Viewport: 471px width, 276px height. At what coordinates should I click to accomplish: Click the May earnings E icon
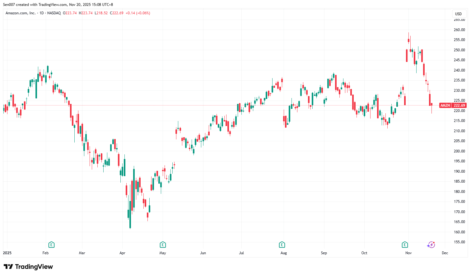pos(163,245)
